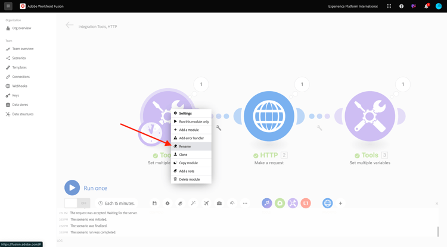Open the apps grid switcher
The height and width of the screenshot is (247, 447).
point(389,7)
